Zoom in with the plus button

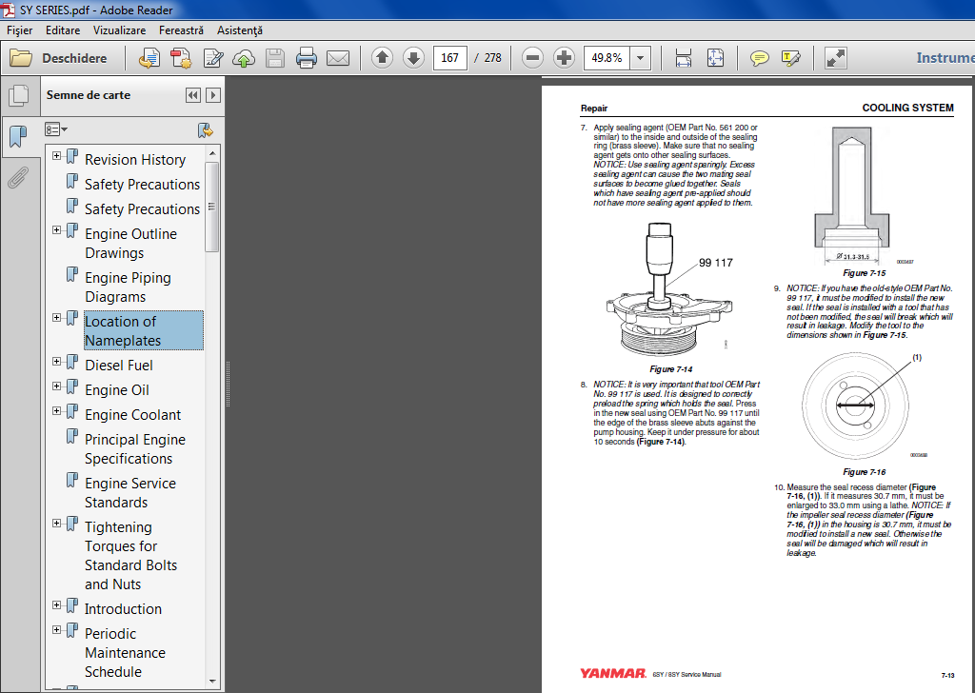[564, 58]
